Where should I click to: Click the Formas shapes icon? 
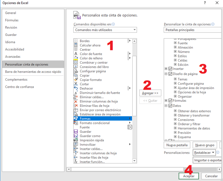76,118
